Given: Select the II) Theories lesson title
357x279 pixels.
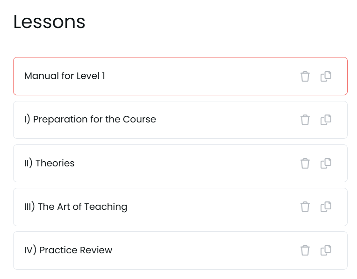Looking at the screenshot, I should pos(49,163).
